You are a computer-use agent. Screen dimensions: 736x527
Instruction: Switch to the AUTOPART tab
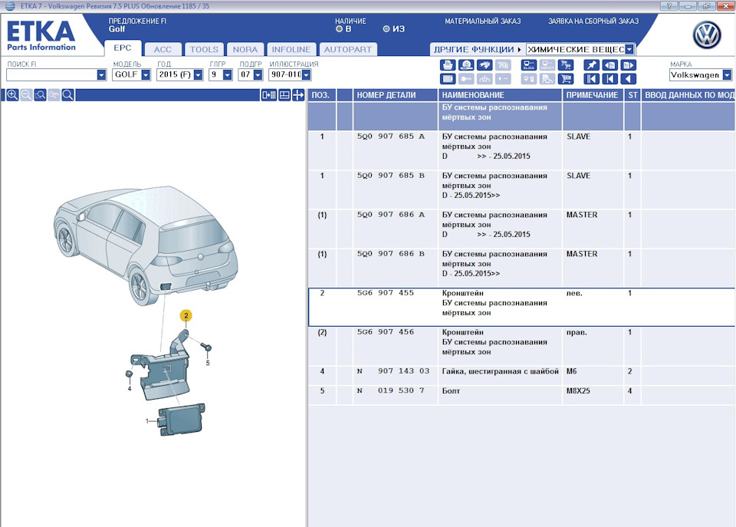tap(348, 49)
